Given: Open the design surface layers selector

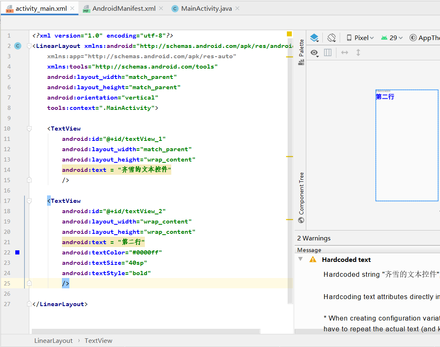Looking at the screenshot, I should point(315,38).
